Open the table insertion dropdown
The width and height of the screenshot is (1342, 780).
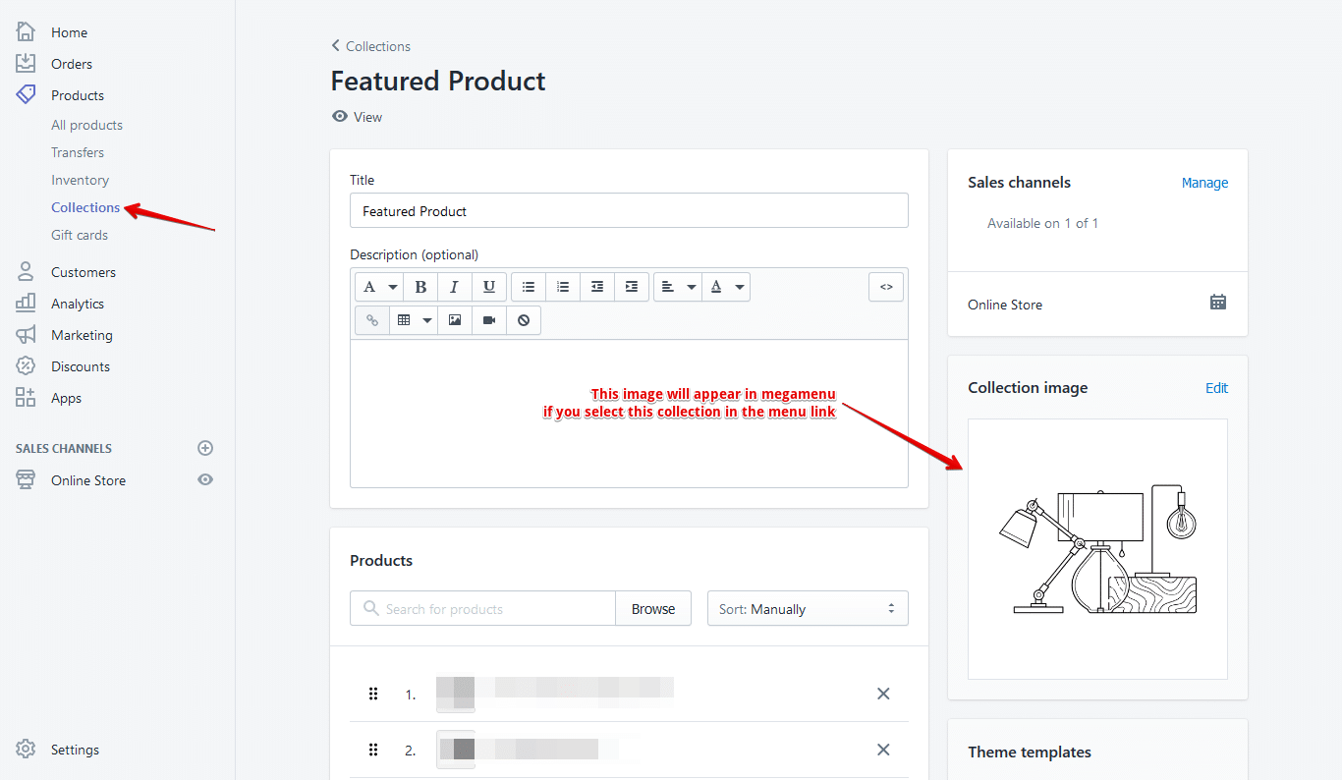(x=413, y=319)
